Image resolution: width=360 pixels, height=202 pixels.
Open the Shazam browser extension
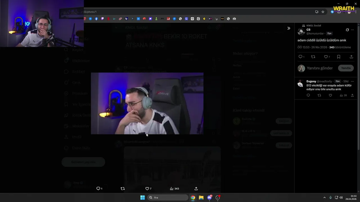pyautogui.click(x=332, y=12)
